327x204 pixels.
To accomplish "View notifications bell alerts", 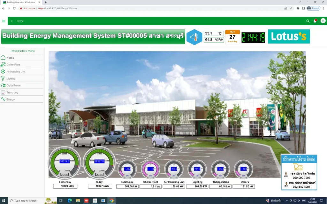I will pyautogui.click(x=315, y=21).
